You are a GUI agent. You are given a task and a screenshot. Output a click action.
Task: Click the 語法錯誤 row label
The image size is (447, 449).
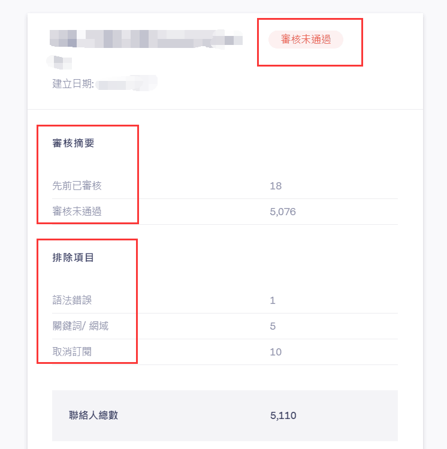[x=73, y=300]
